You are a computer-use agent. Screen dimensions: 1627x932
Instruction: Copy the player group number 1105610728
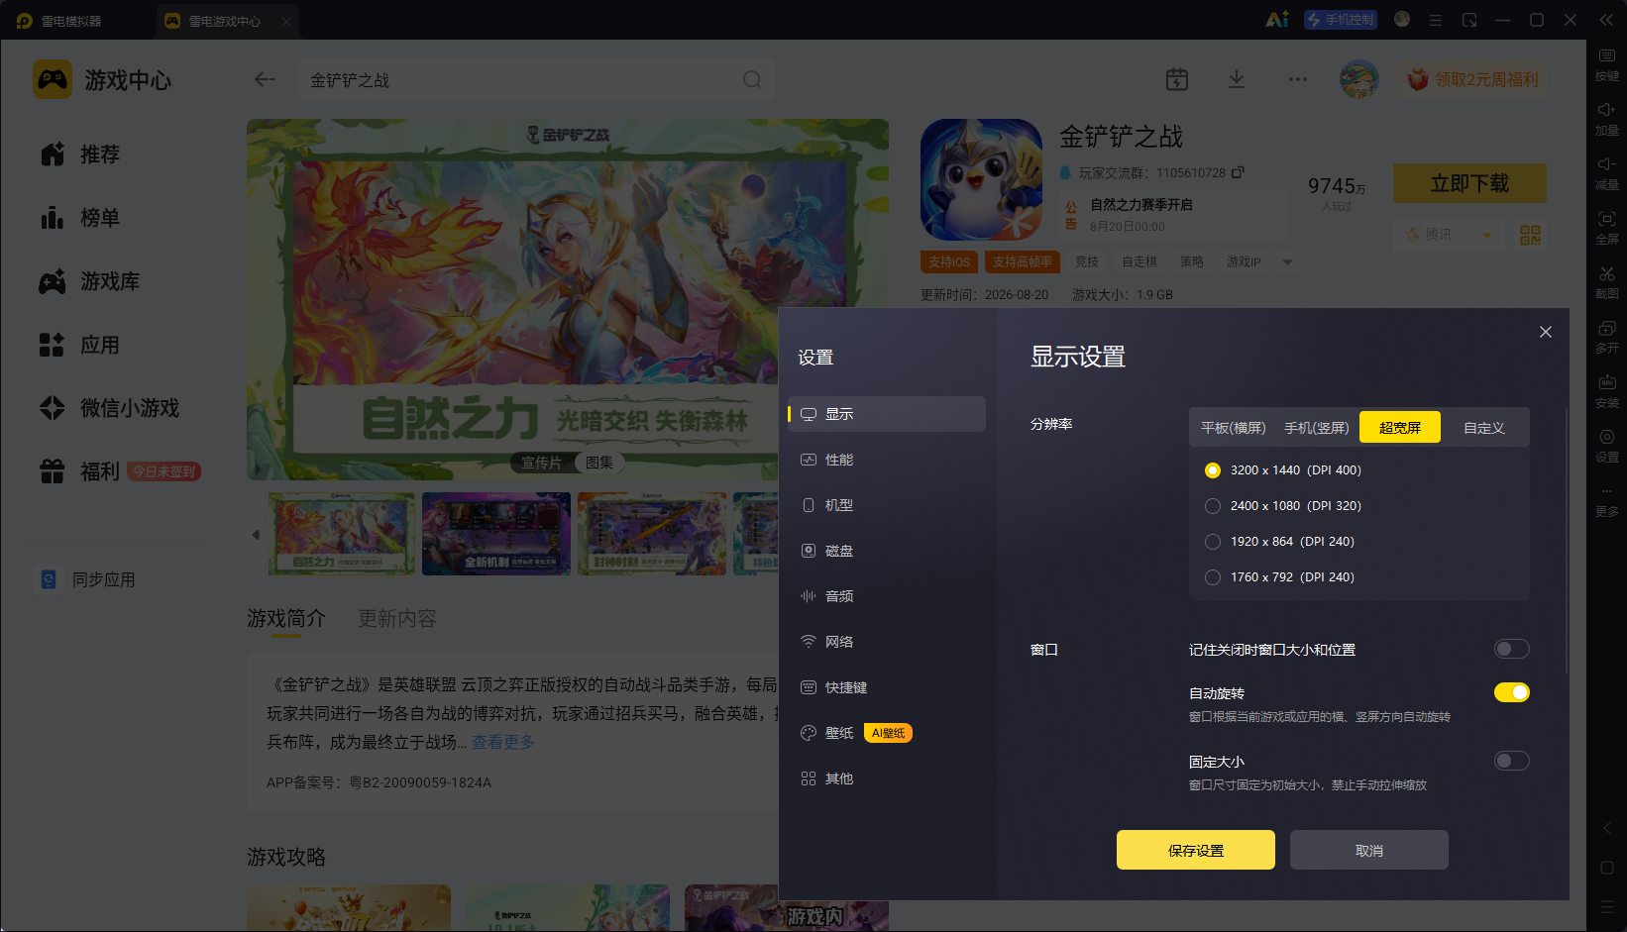(x=1238, y=172)
